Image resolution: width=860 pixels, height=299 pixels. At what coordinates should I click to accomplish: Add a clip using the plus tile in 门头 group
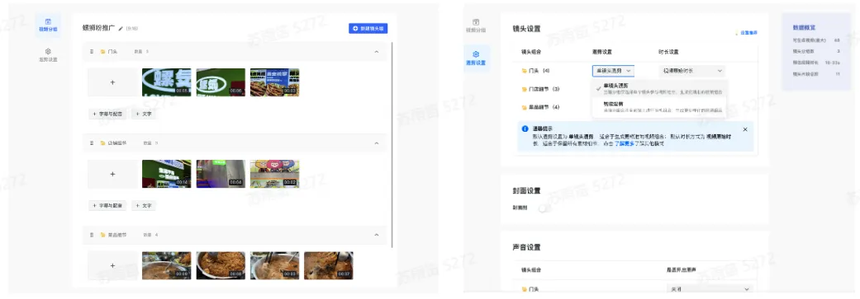point(112,82)
